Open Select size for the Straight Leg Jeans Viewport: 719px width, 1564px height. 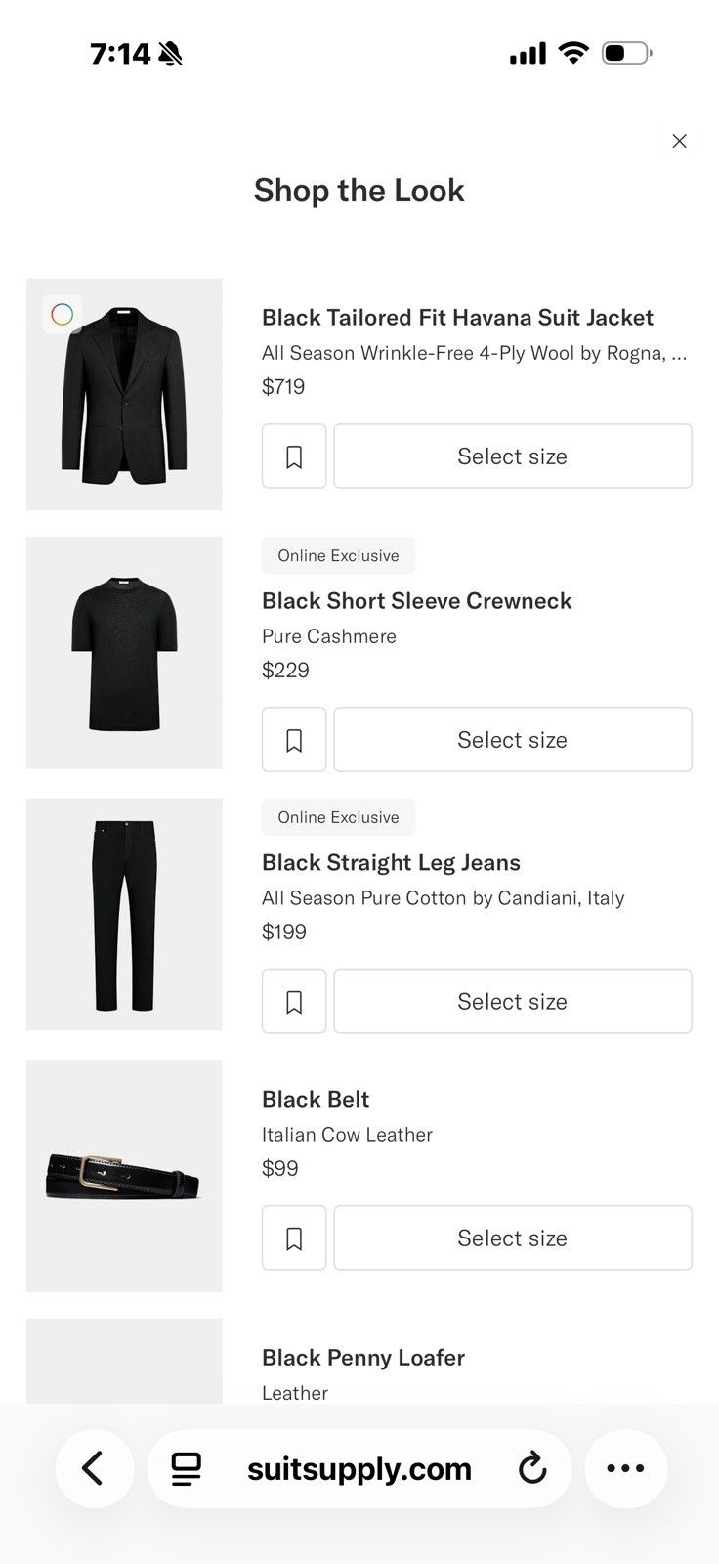click(513, 1002)
